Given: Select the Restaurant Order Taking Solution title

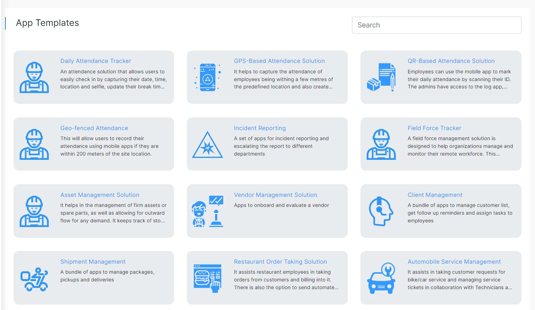Looking at the screenshot, I should pos(280,262).
